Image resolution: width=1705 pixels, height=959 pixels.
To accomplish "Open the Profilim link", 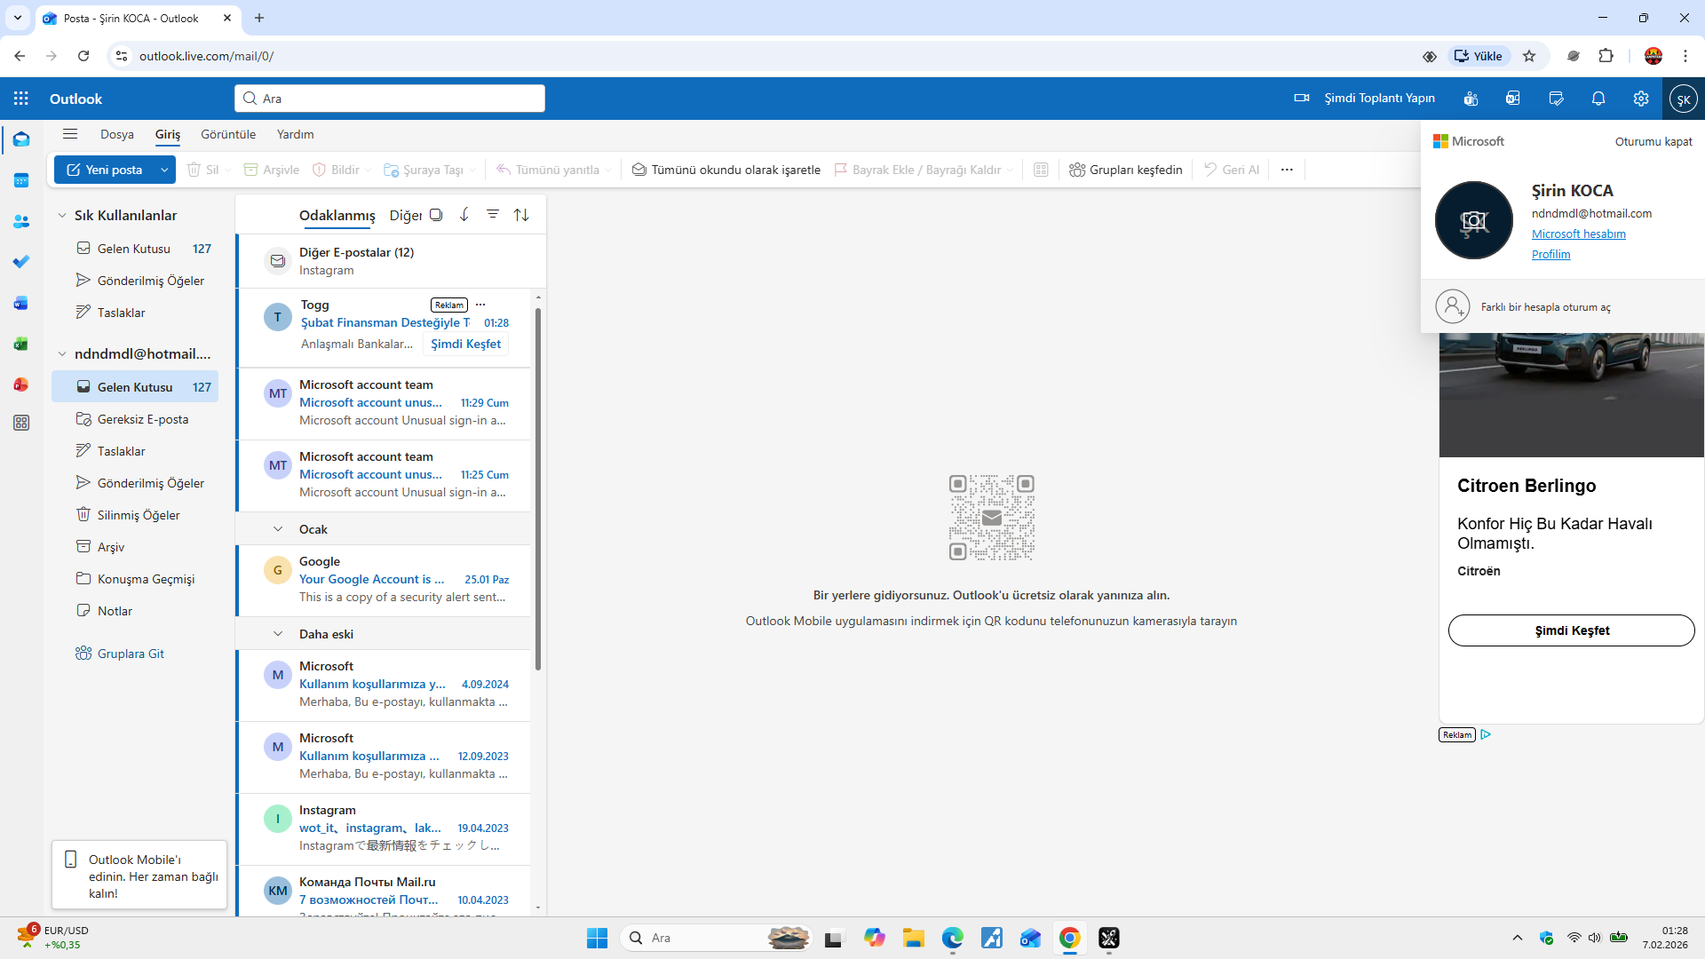I will click(x=1551, y=255).
